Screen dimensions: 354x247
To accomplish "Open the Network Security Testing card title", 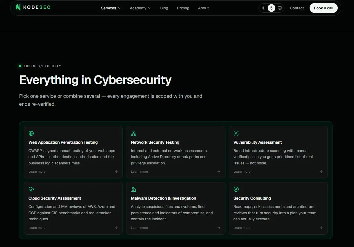I will [x=155, y=142].
